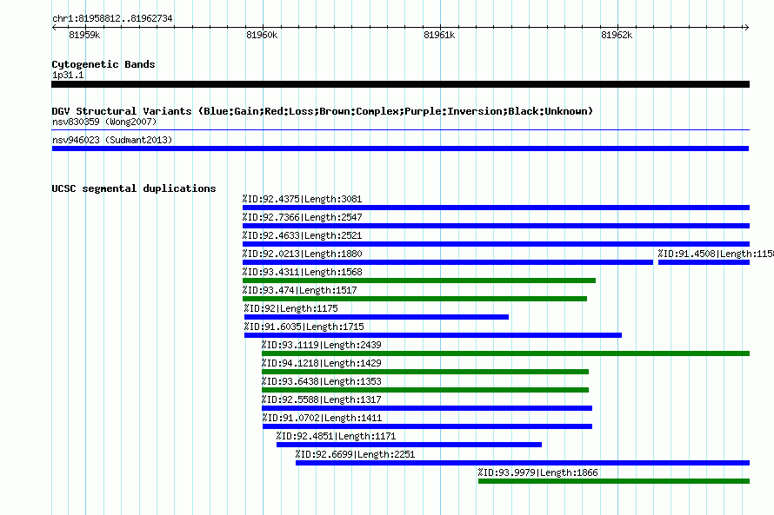Click the green bar for Length:1568 duplication

click(x=419, y=281)
